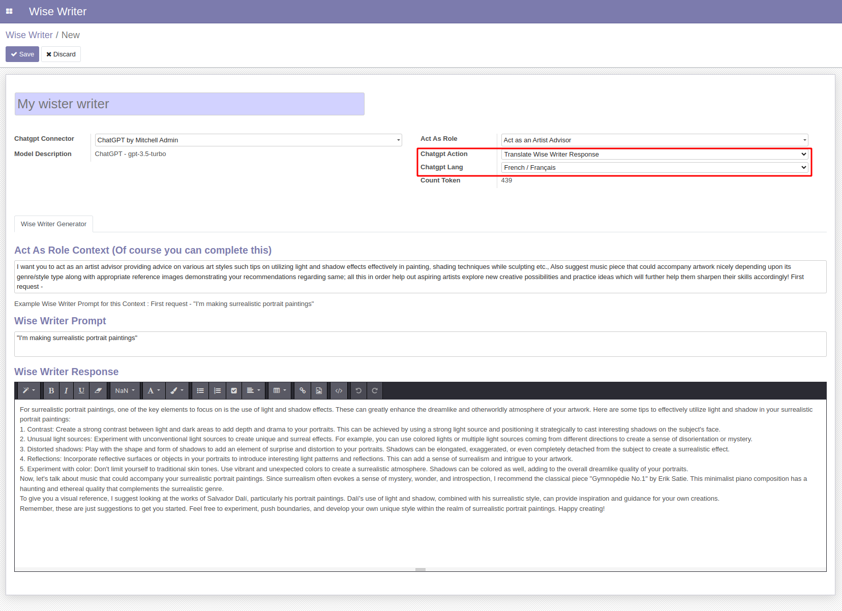This screenshot has width=842, height=611.
Task: Open the apps grid menu icon
Action: coord(9,11)
